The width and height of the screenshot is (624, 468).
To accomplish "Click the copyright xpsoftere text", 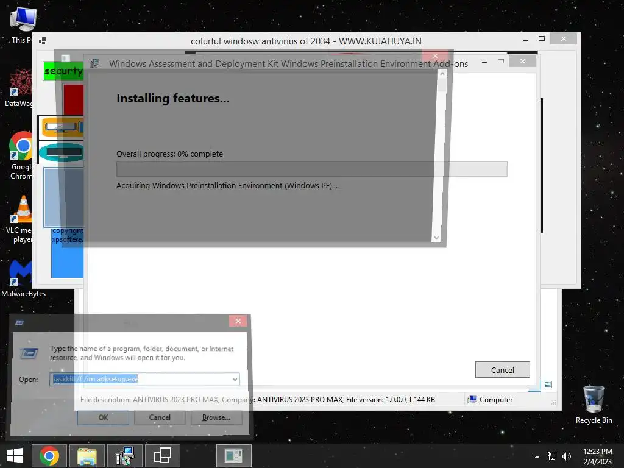I will click(x=68, y=235).
